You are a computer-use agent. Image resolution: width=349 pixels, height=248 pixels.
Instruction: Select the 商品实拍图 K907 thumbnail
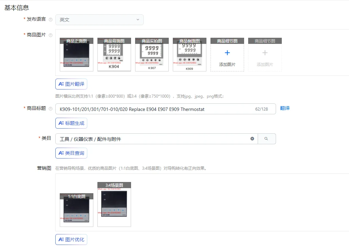pyautogui.click(x=152, y=55)
